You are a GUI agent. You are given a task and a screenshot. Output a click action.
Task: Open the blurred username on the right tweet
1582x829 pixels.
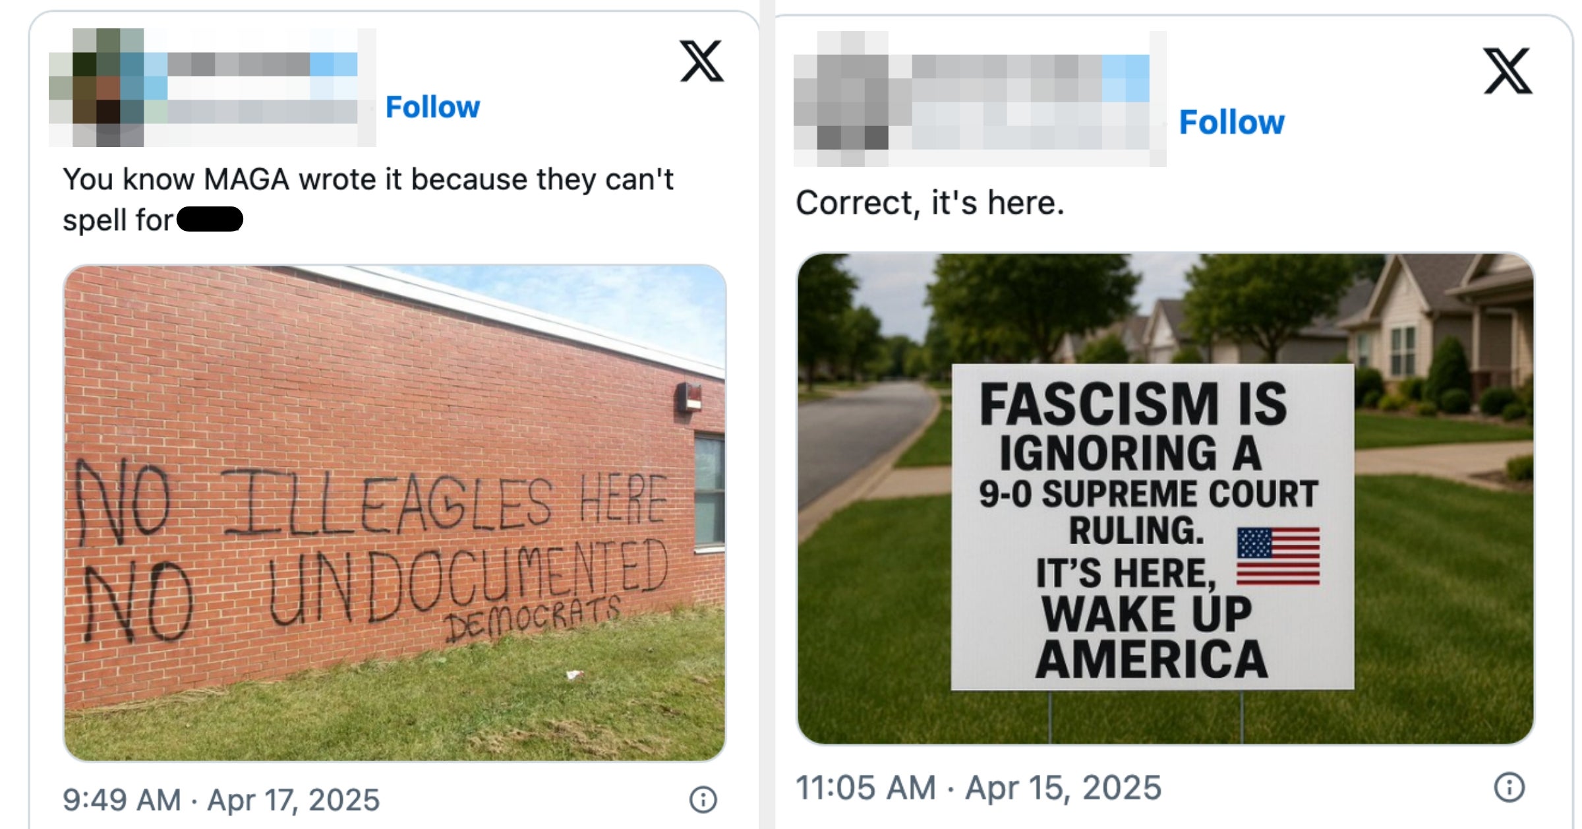1009,68
